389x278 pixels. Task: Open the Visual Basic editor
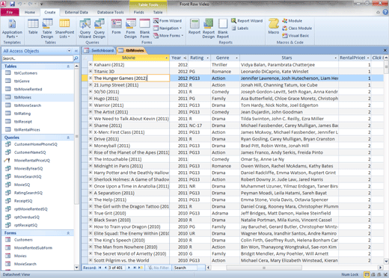[295, 36]
